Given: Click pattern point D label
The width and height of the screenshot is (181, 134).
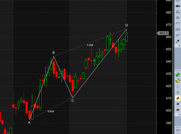Looking at the screenshot, I should [x=127, y=25].
